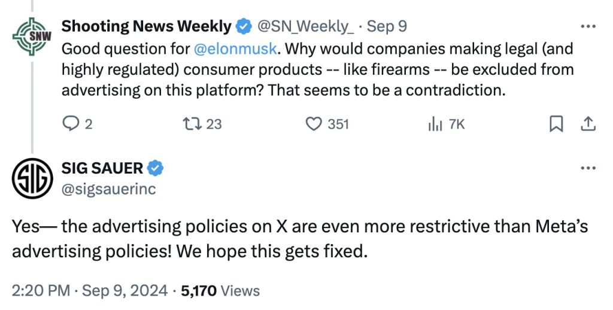Open more options on Shooting News Weekly tweet

click(589, 26)
